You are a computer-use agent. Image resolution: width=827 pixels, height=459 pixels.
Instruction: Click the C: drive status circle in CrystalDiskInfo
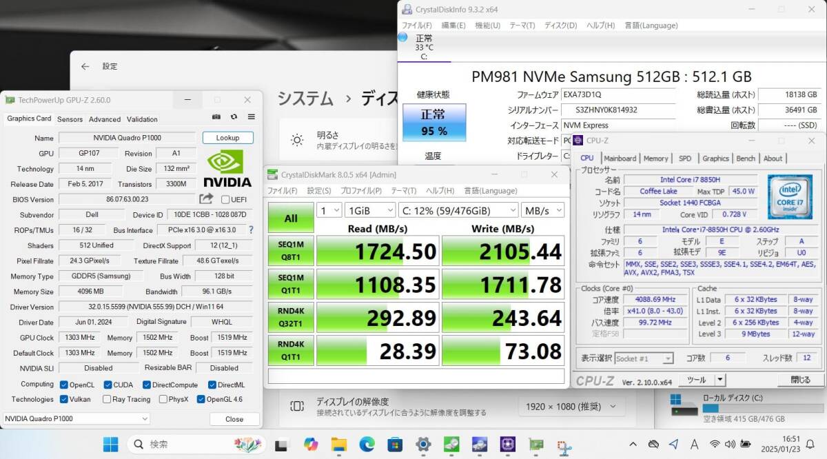pyautogui.click(x=402, y=37)
